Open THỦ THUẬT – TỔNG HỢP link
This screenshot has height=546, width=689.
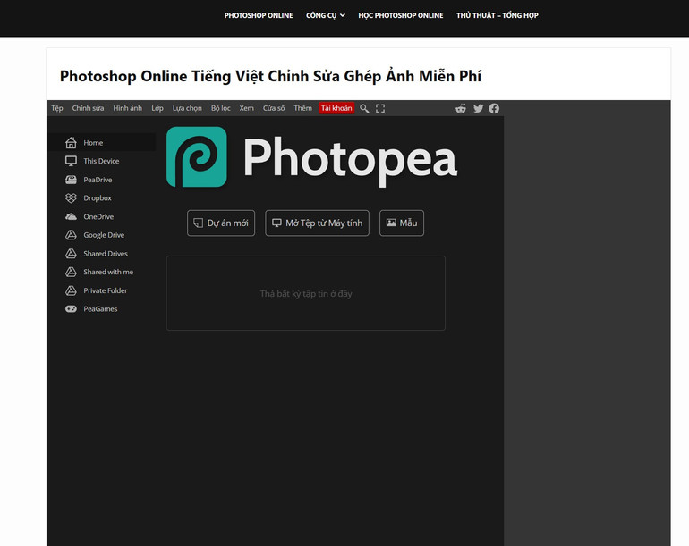coord(498,15)
